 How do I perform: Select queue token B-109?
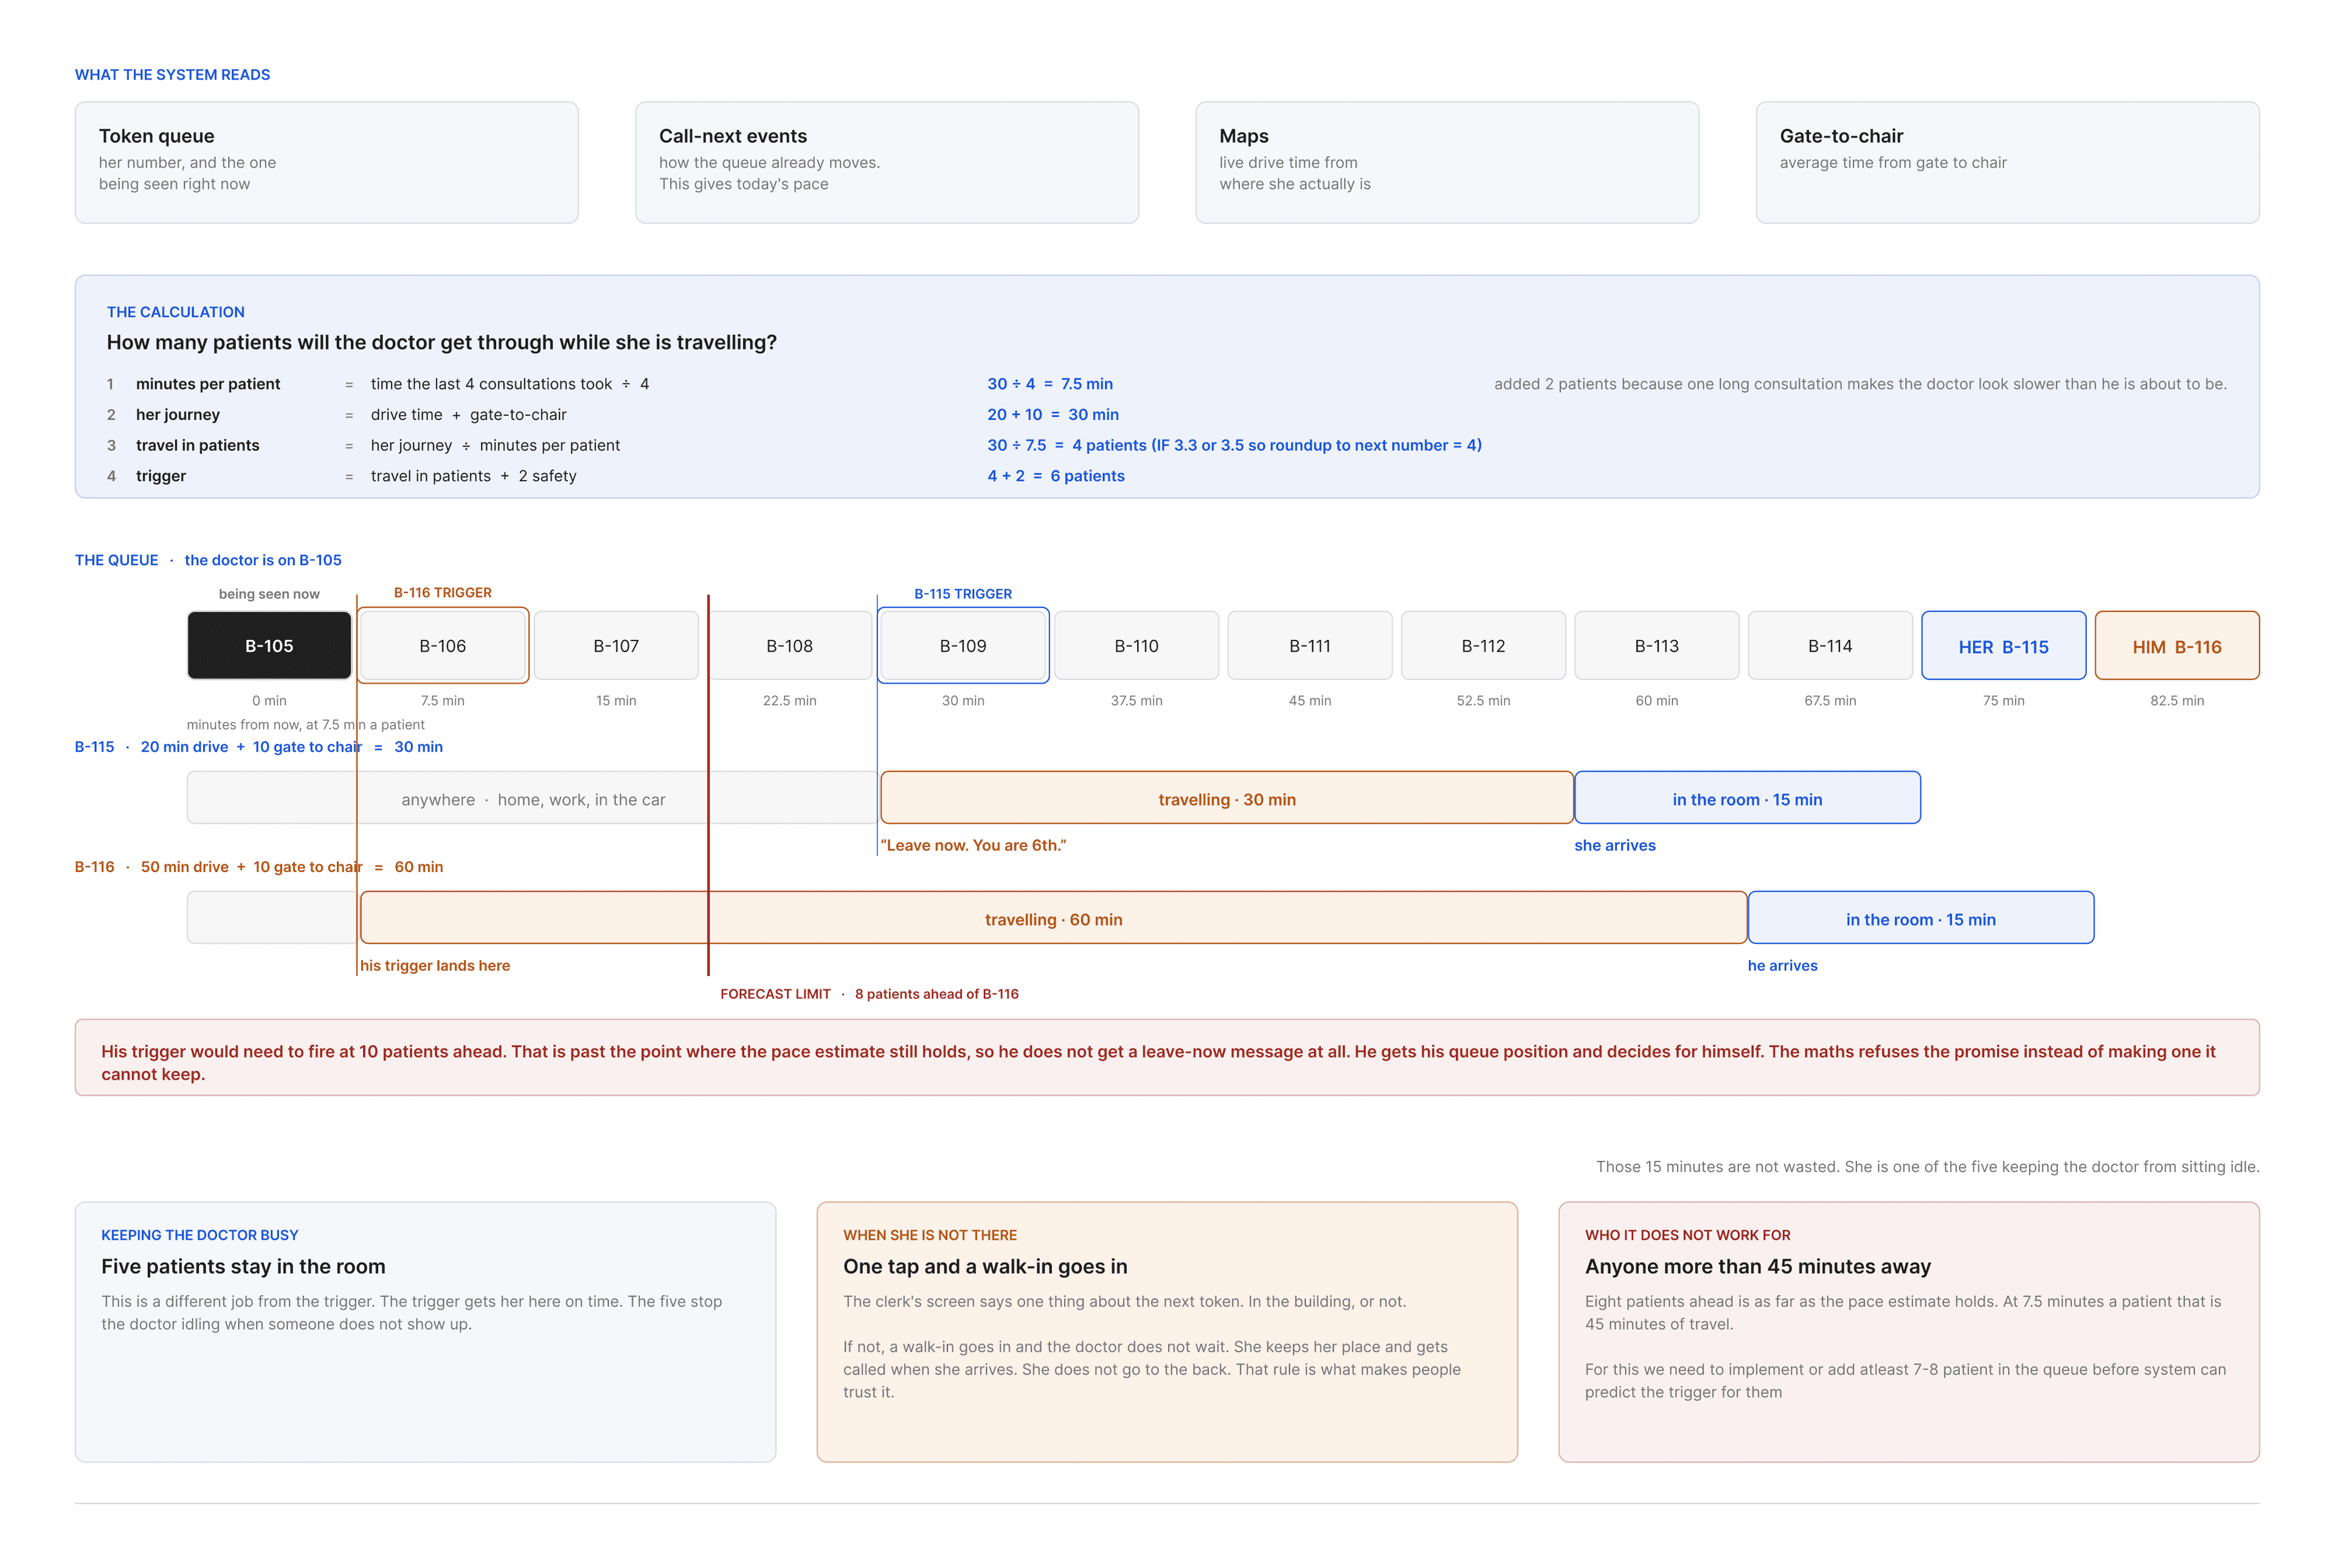coord(963,646)
